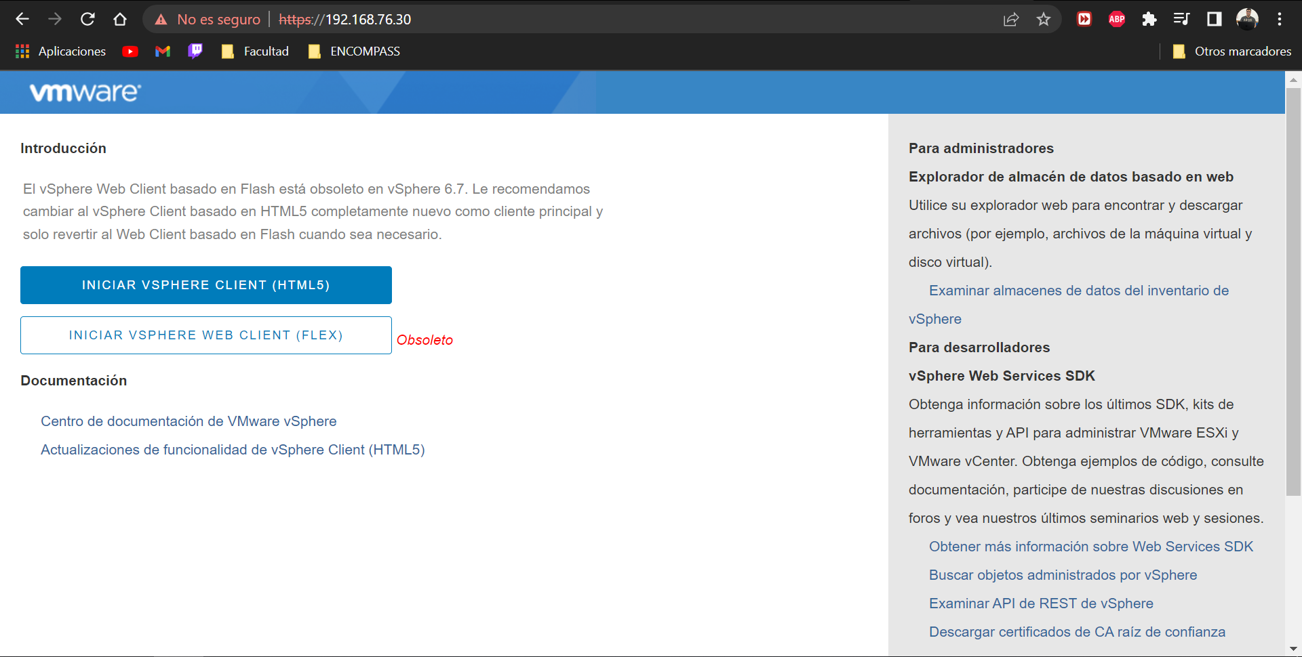
Task: Click the vertical scrollbar thumb
Action: (1293, 291)
